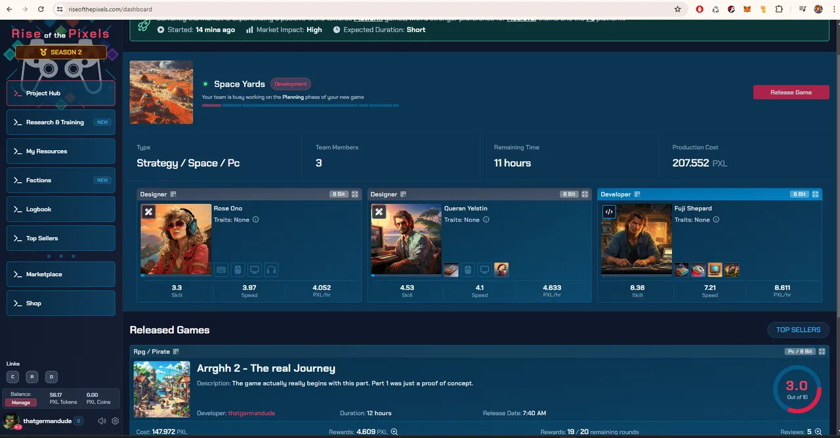Open the MetaMask fox extension
Screen dimensions: 840x438
(x=747, y=9)
